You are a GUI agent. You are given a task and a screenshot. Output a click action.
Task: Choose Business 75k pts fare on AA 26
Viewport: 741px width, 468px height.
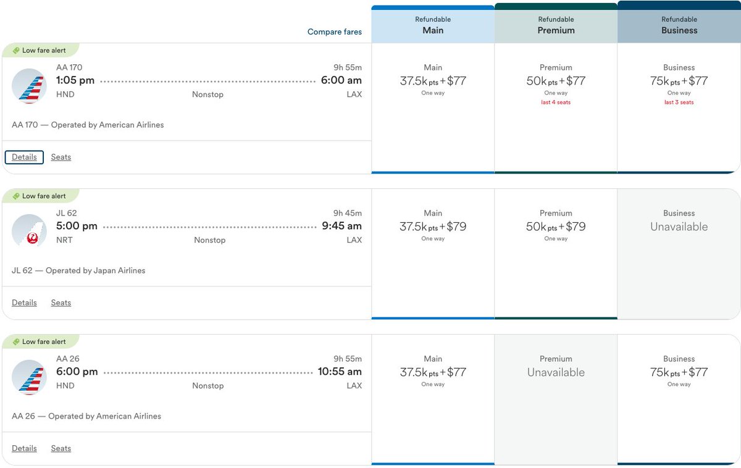679,400
